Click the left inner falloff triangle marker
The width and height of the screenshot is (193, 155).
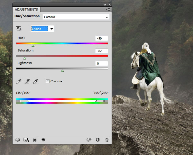tap(28, 101)
